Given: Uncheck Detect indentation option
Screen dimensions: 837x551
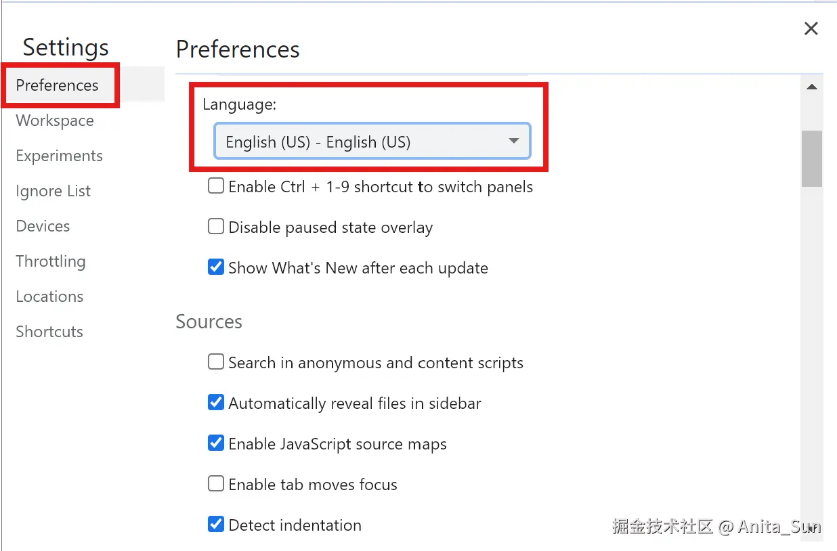Looking at the screenshot, I should pyautogui.click(x=216, y=525).
